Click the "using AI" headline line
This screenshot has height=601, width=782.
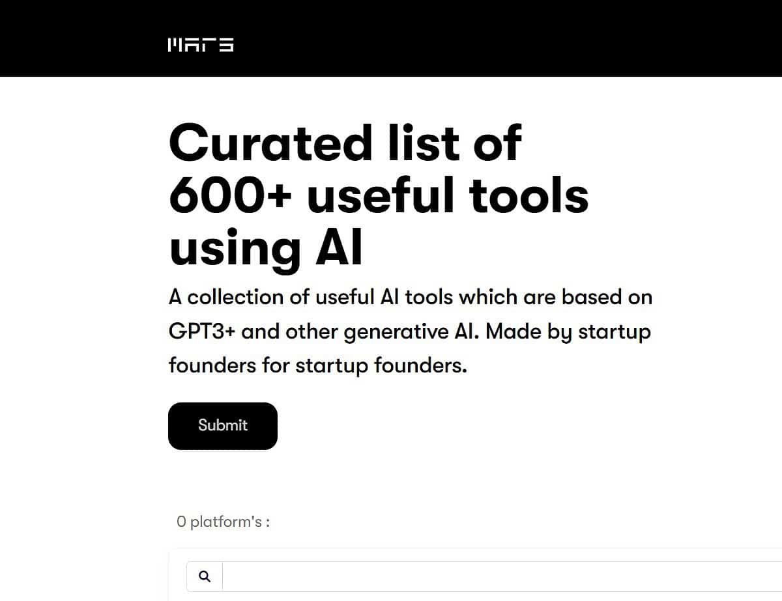266,248
